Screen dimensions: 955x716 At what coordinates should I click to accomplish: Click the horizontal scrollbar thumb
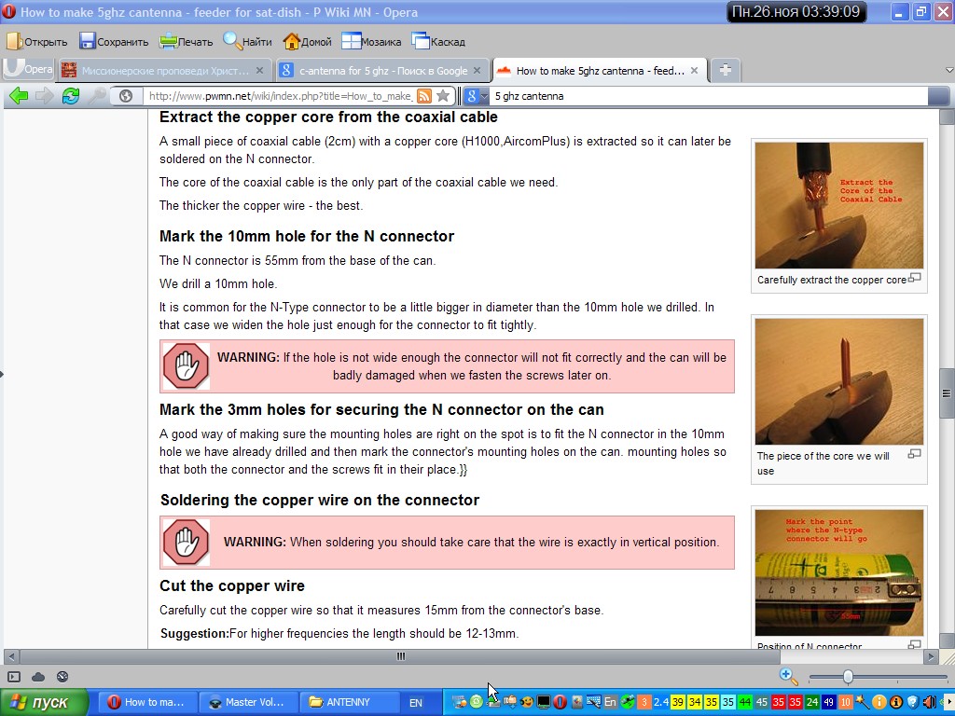tap(400, 656)
